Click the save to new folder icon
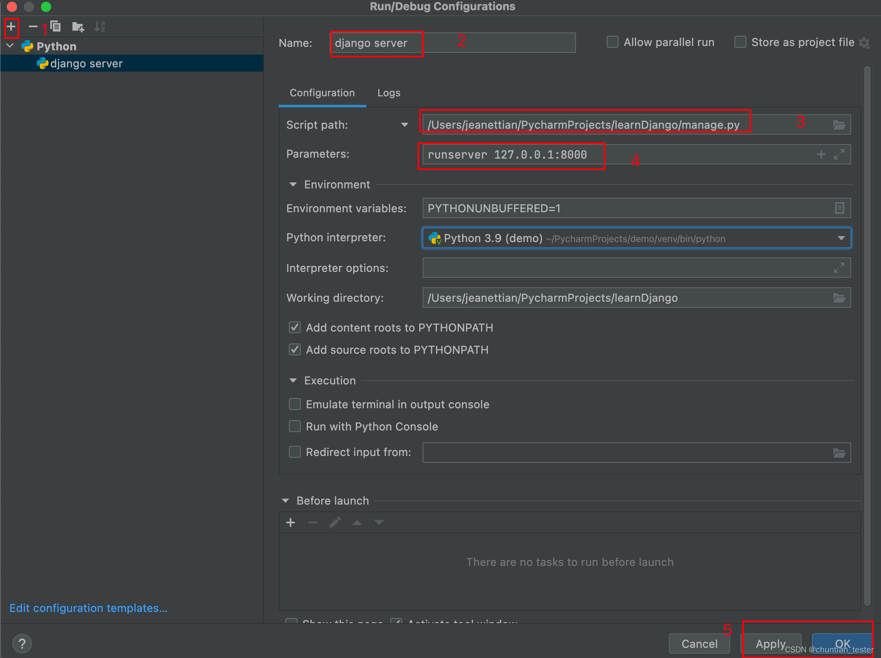This screenshot has width=881, height=658. (78, 27)
